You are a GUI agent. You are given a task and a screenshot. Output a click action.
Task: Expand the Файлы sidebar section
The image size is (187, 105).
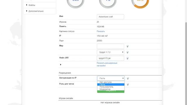[40, 5]
